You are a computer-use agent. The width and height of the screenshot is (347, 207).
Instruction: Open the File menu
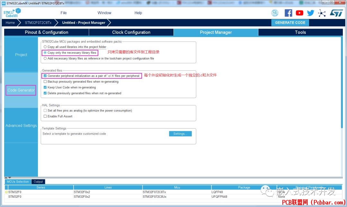point(64,13)
